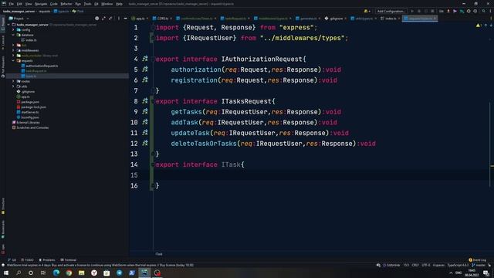Expand the dist folder
The image size is (494, 278).
(x=13, y=46)
